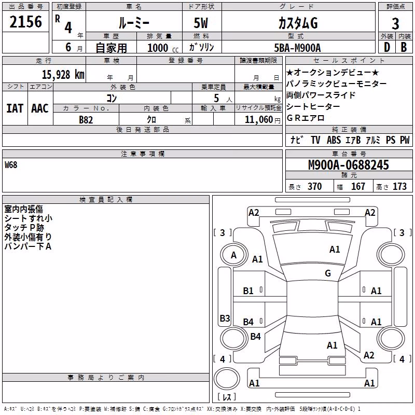Click the length value 370
The width and height of the screenshot is (415, 415).
tap(315, 186)
